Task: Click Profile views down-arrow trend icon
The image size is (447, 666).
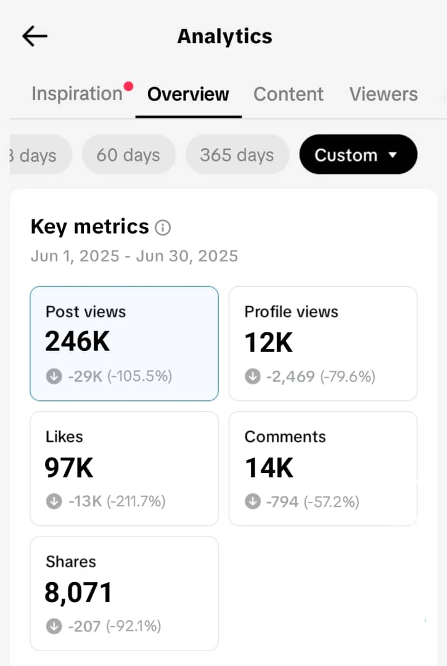Action: click(253, 376)
